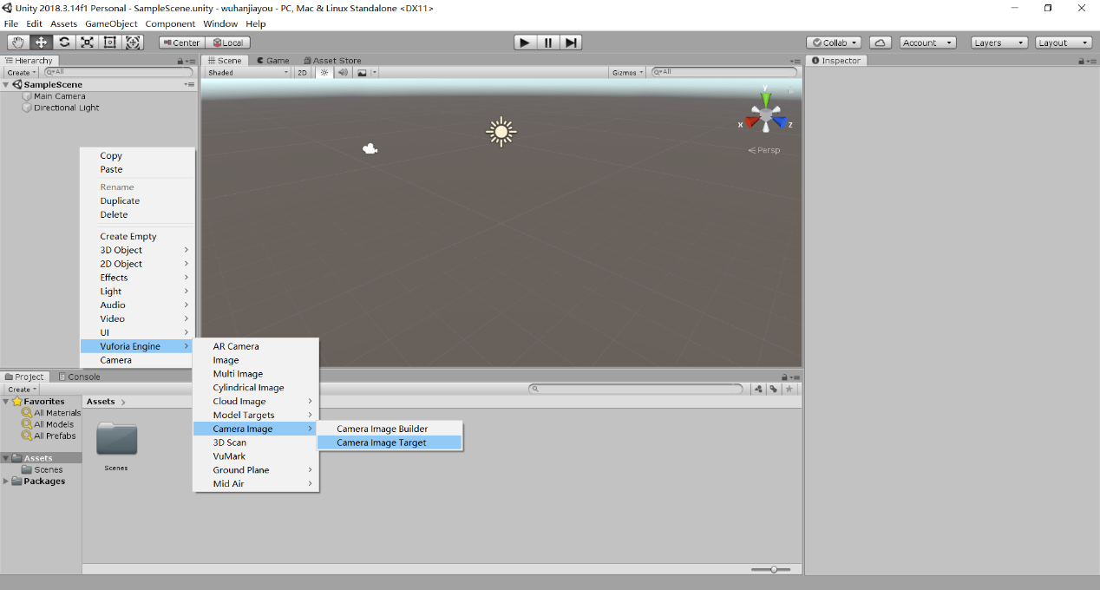Click the Collab button
Image resolution: width=1100 pixels, height=590 pixels.
click(x=834, y=43)
